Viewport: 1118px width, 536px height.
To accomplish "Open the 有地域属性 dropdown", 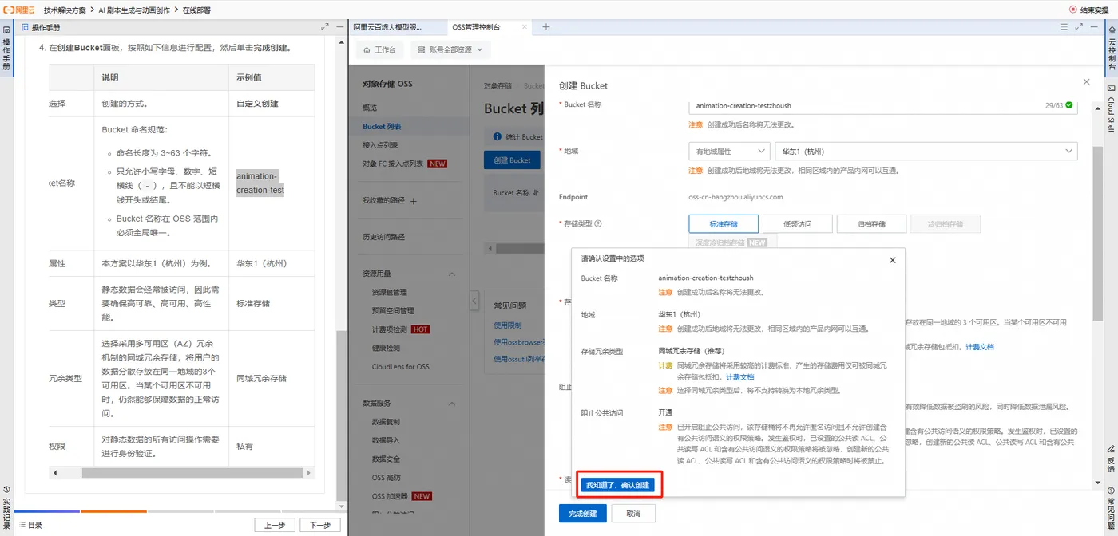I will pos(729,152).
